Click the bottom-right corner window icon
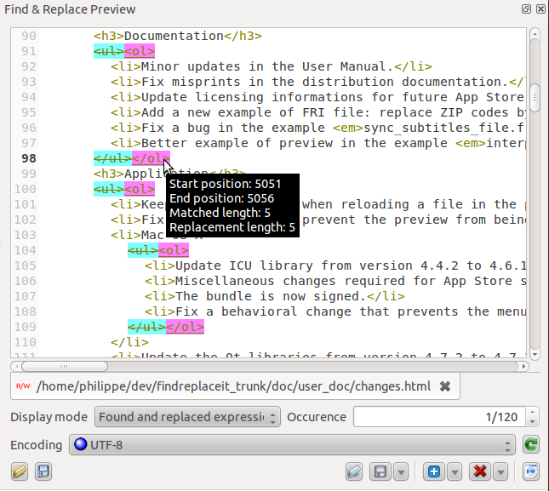 point(531,471)
